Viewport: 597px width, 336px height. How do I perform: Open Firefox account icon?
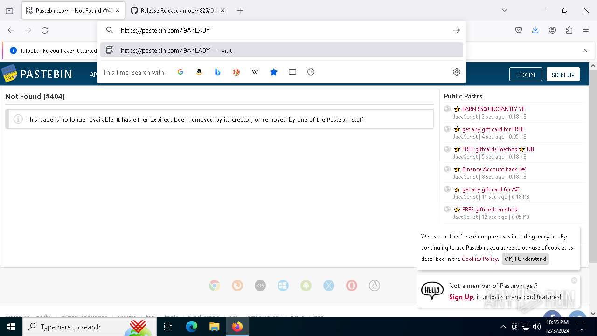click(552, 30)
